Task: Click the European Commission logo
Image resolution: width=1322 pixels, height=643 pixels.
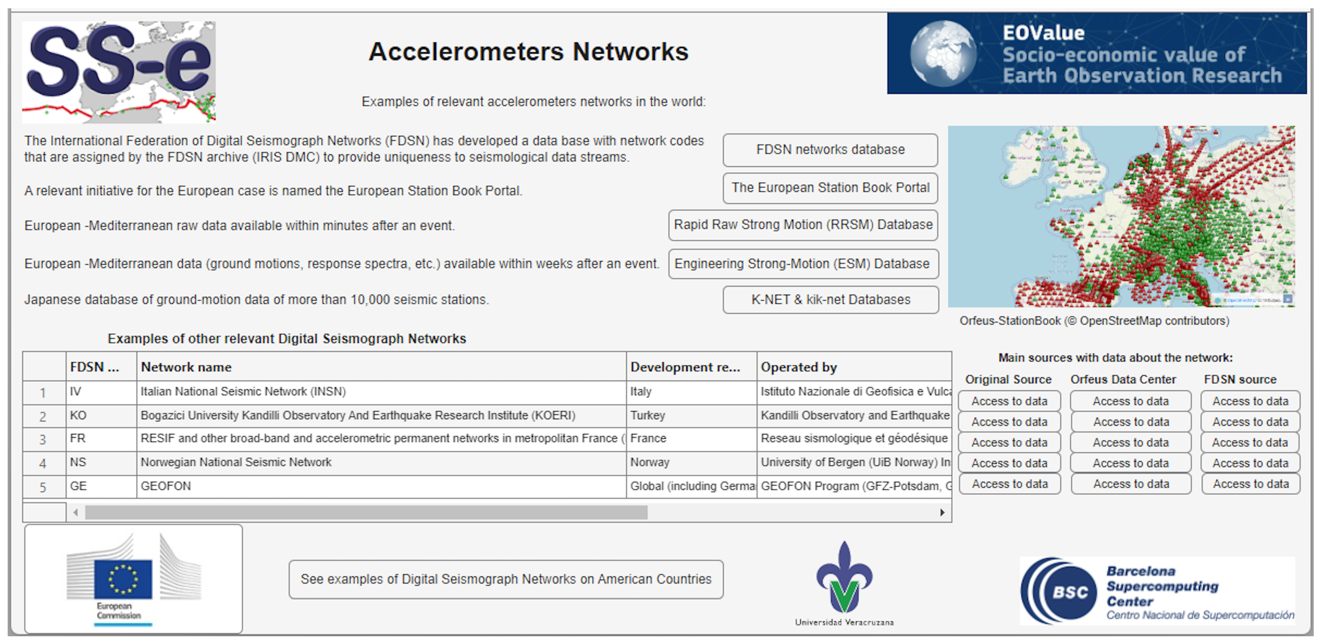Action: coord(134,579)
